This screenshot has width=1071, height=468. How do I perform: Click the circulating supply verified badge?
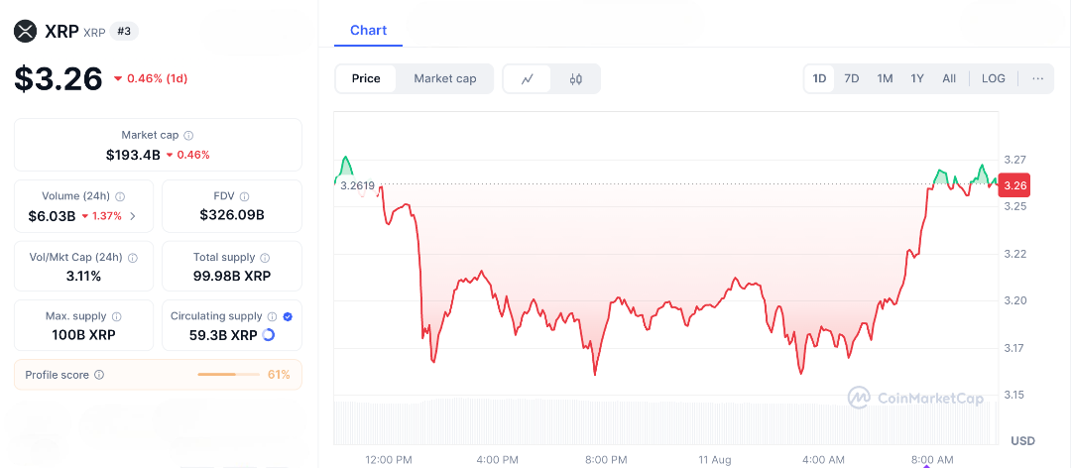coord(288,316)
